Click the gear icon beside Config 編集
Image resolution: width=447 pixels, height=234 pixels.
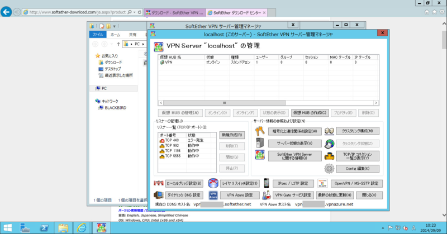click(329, 169)
